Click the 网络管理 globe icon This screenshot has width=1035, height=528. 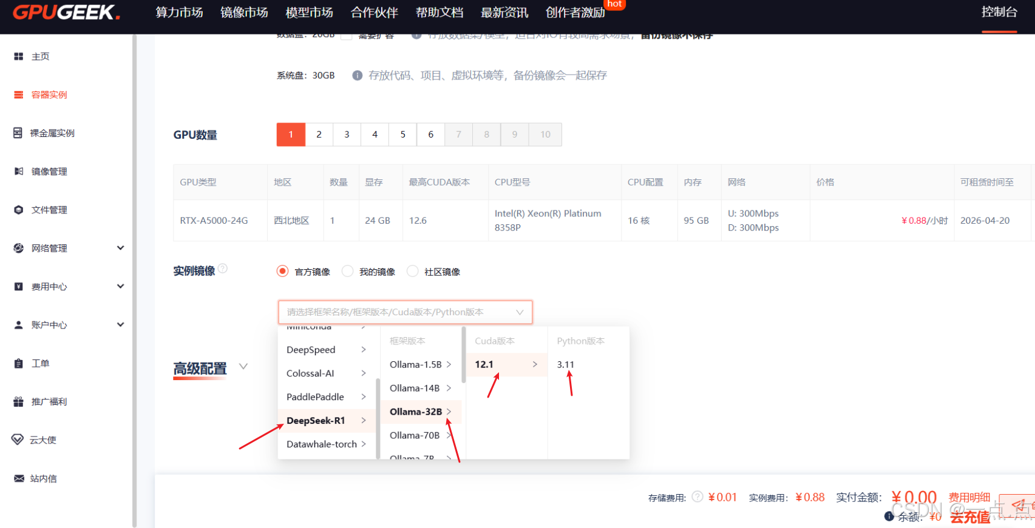coord(19,248)
